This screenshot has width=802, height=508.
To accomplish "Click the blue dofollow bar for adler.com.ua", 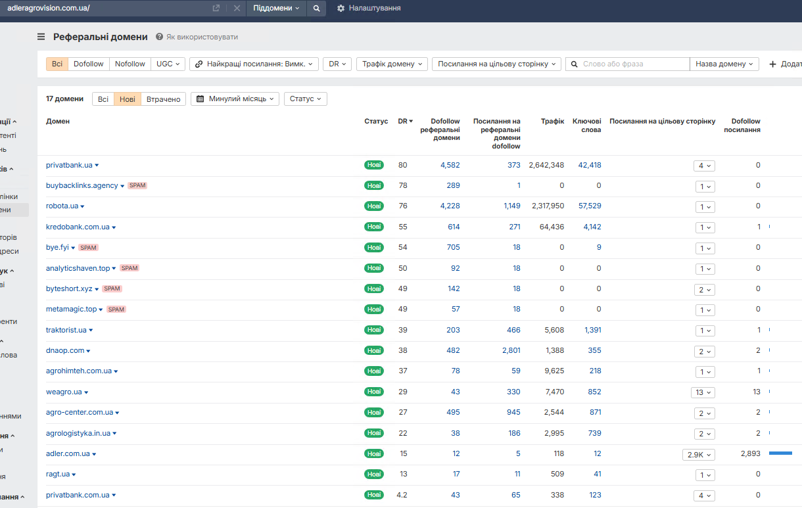I will coord(780,453).
